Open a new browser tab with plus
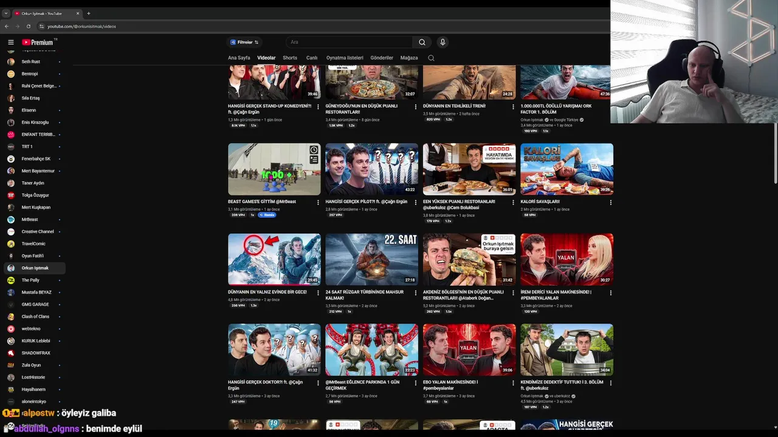Image resolution: width=778 pixels, height=437 pixels. 88,13
